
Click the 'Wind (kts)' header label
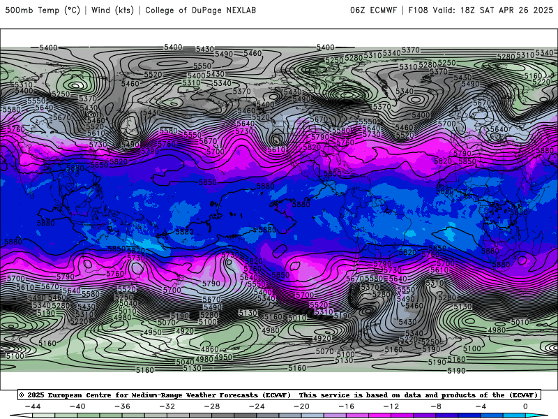click(112, 10)
